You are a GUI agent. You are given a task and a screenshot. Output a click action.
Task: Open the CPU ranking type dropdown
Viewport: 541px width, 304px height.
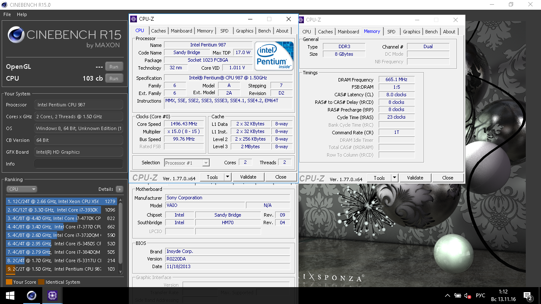click(22, 189)
